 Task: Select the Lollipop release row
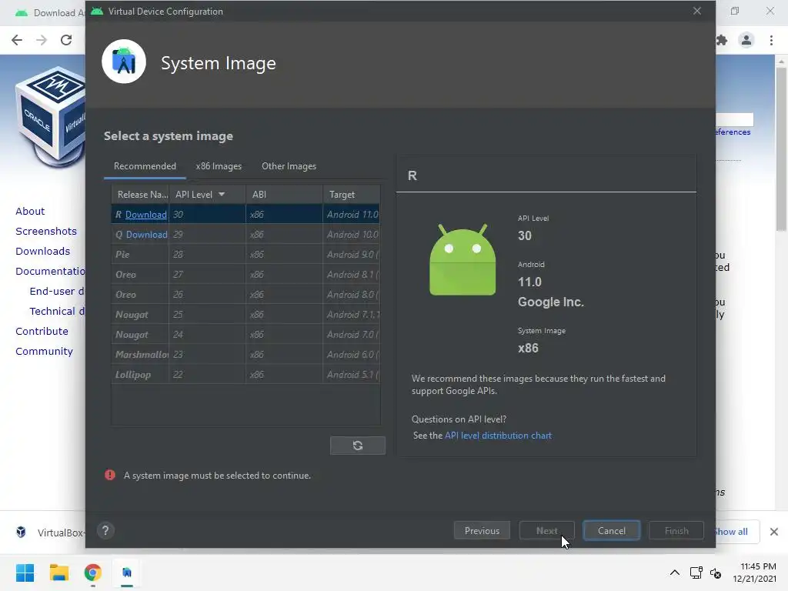(x=245, y=375)
